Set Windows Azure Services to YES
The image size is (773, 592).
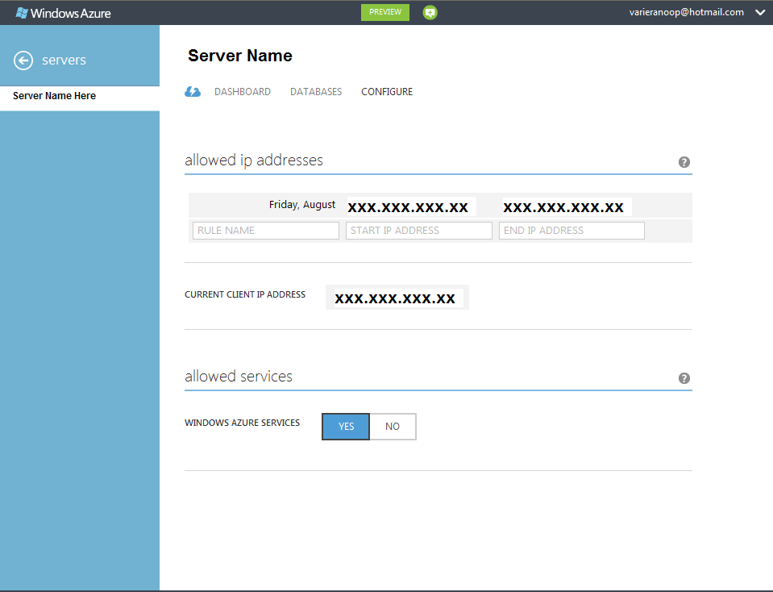(346, 427)
